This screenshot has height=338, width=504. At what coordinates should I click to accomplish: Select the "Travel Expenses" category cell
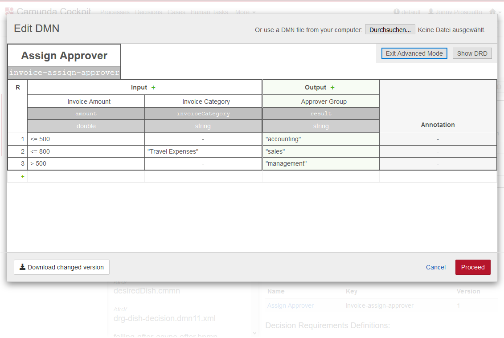tap(203, 152)
